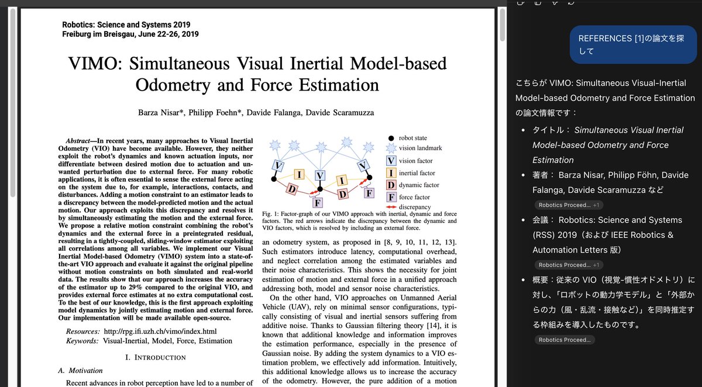
Task: Open the citation chip under the 概要 summary
Action: pyautogui.click(x=565, y=340)
